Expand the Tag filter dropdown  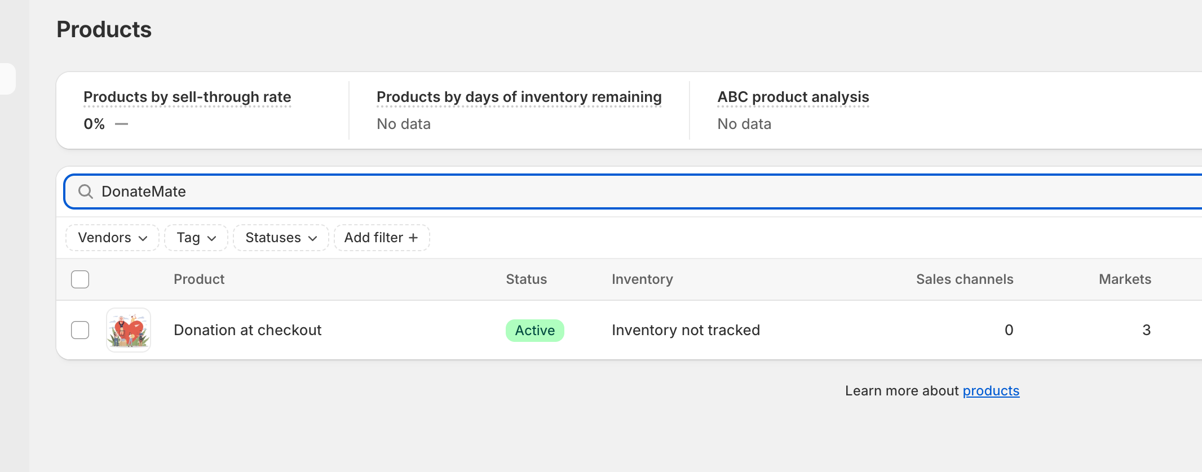click(x=196, y=238)
